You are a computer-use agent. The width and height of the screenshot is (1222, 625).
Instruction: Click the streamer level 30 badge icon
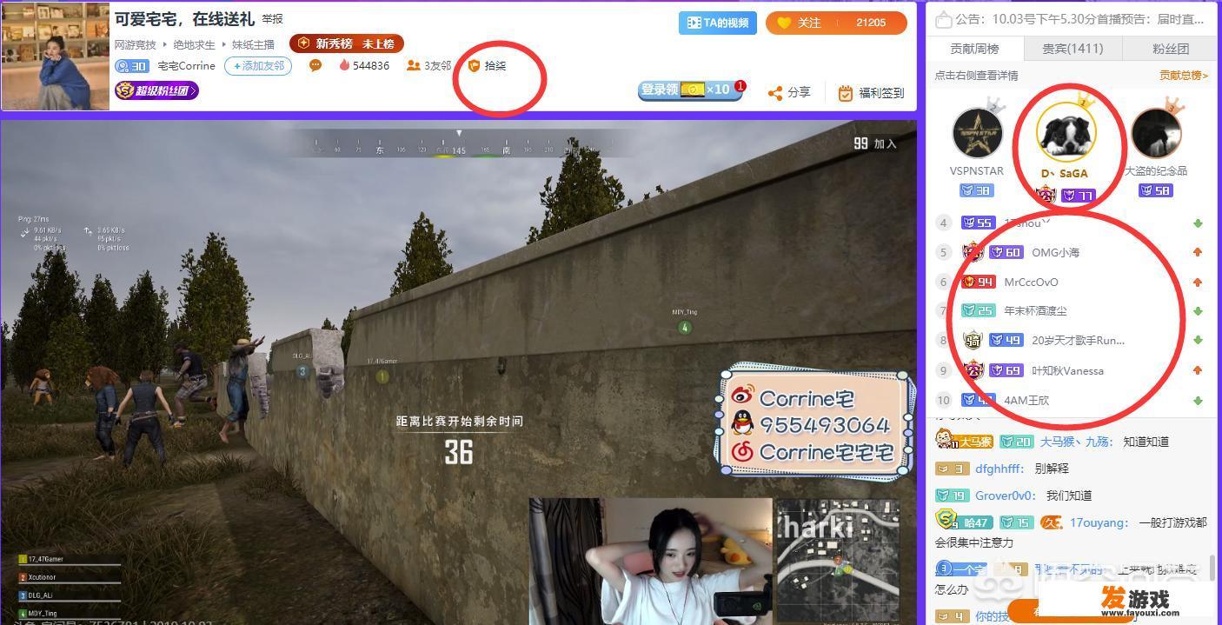tap(131, 66)
